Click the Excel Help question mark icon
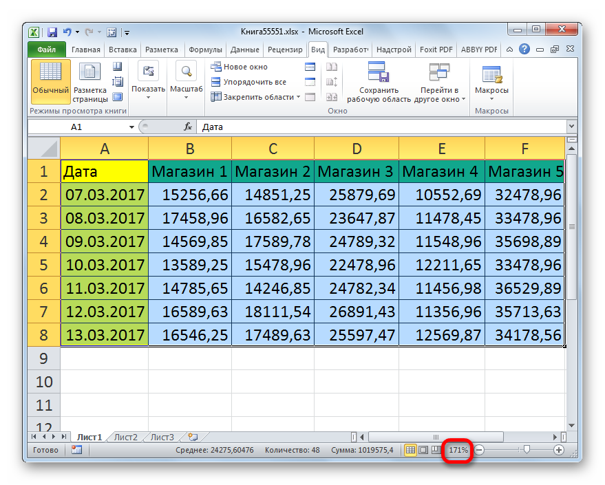The width and height of the screenshot is (605, 485). click(x=524, y=50)
